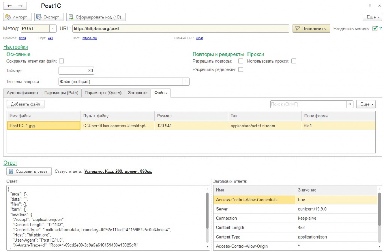Open the /post base URL link
Screen dimensions: 384x252
point(199,38)
